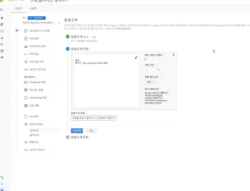Click the Google Ads(RLSA) text
The width and height of the screenshot is (250, 191).
coord(153,95)
